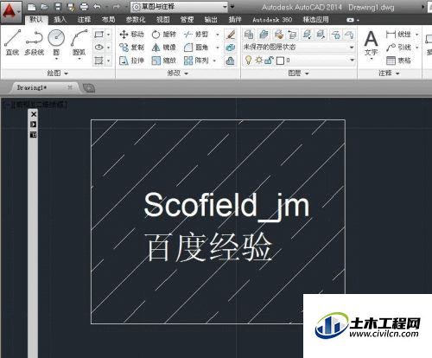This screenshot has height=358, width=432.
Task: Switch to the 参数化 (Parametric) ribbon tab
Action: click(x=136, y=20)
